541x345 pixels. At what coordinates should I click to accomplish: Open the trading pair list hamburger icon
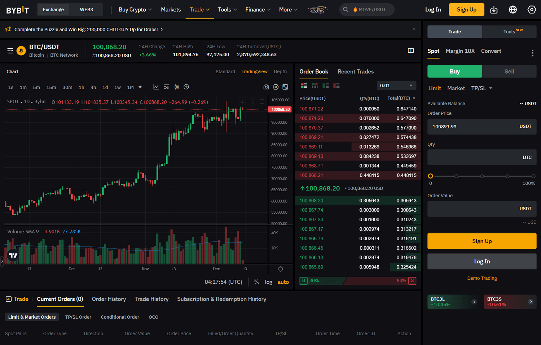(10, 51)
